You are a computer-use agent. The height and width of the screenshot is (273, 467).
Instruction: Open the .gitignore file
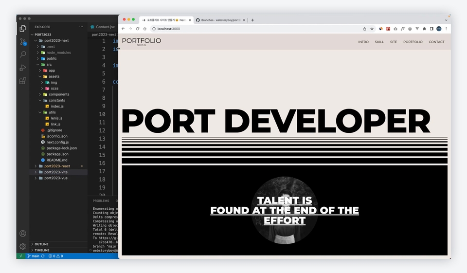54,130
